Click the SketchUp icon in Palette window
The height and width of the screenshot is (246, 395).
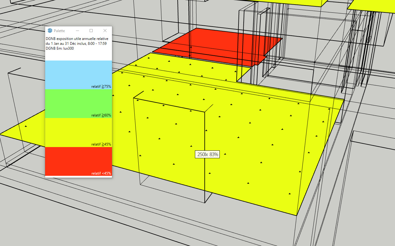point(50,31)
